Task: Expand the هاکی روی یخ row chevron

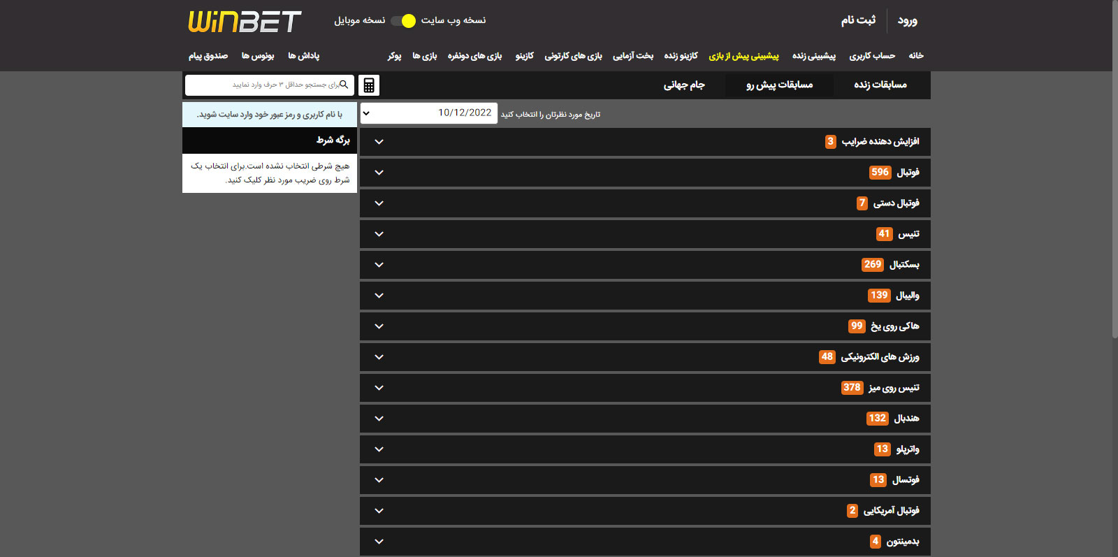Action: pos(379,326)
